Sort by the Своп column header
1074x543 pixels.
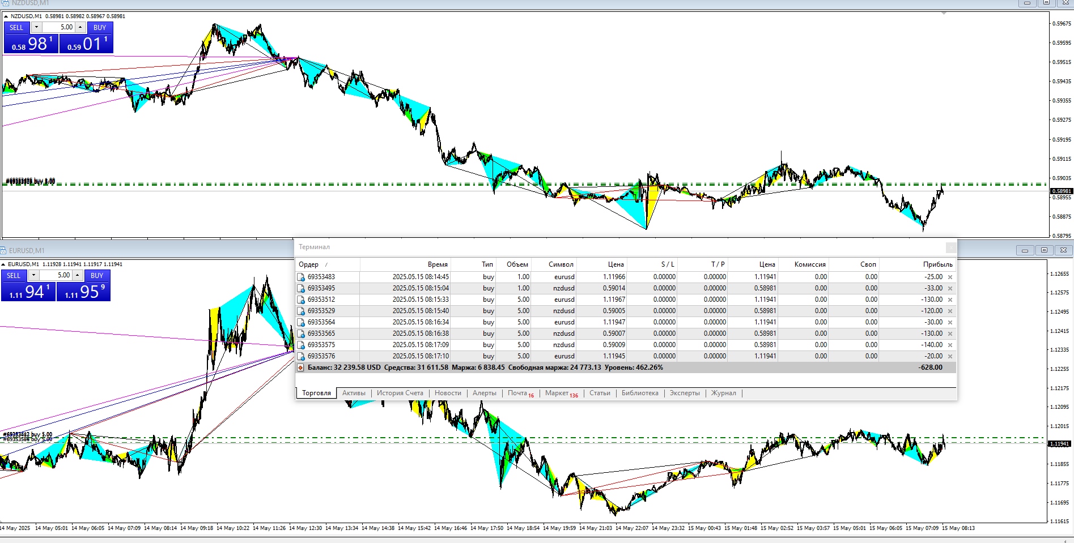854,264
